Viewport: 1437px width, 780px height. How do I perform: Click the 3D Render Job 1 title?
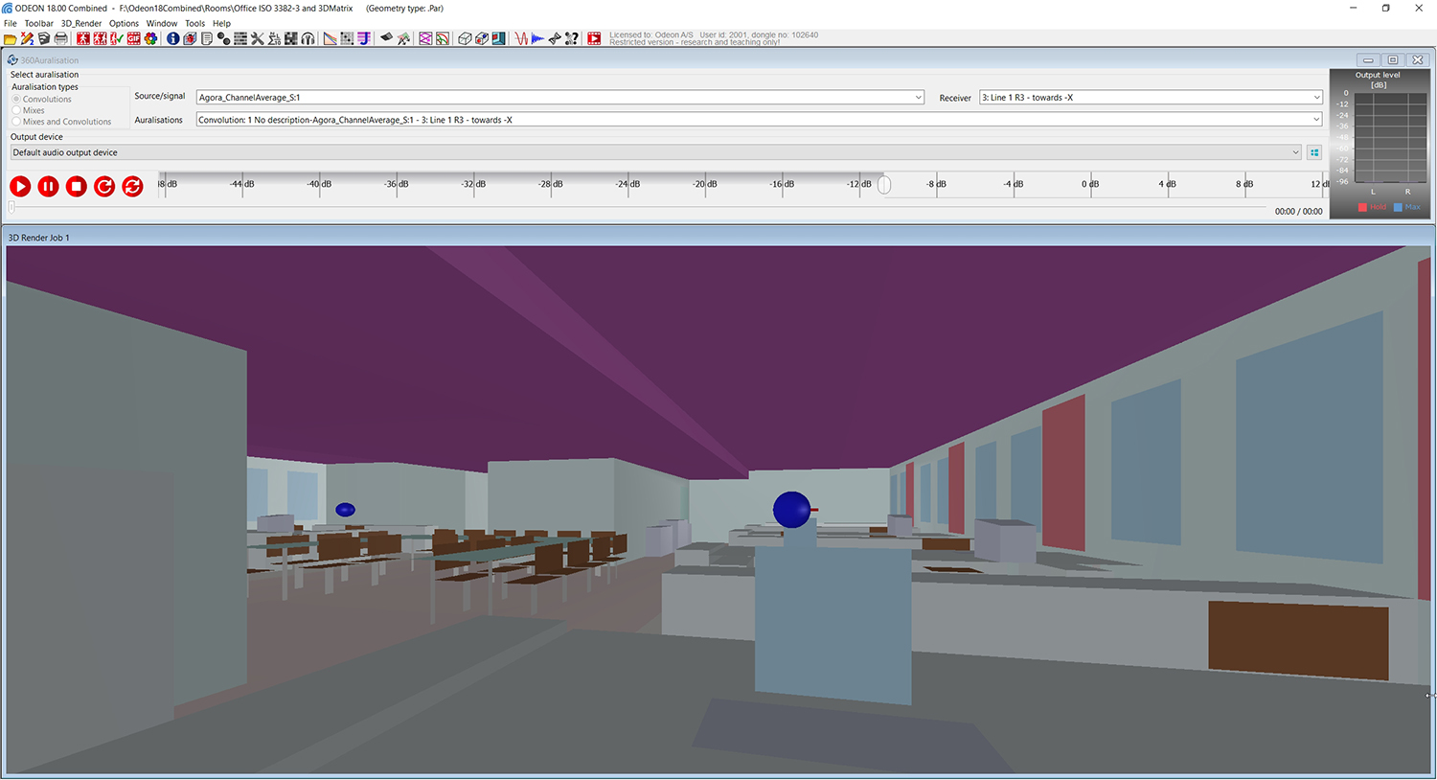(39, 238)
